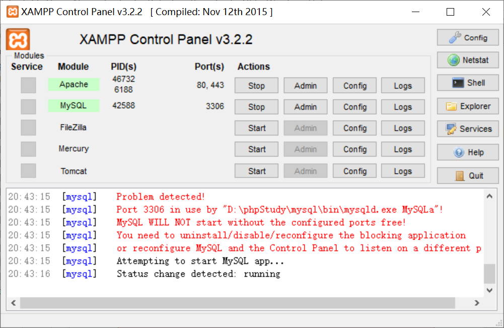
Task: Click the "Port 3306 in use" log line
Action: tap(279, 209)
